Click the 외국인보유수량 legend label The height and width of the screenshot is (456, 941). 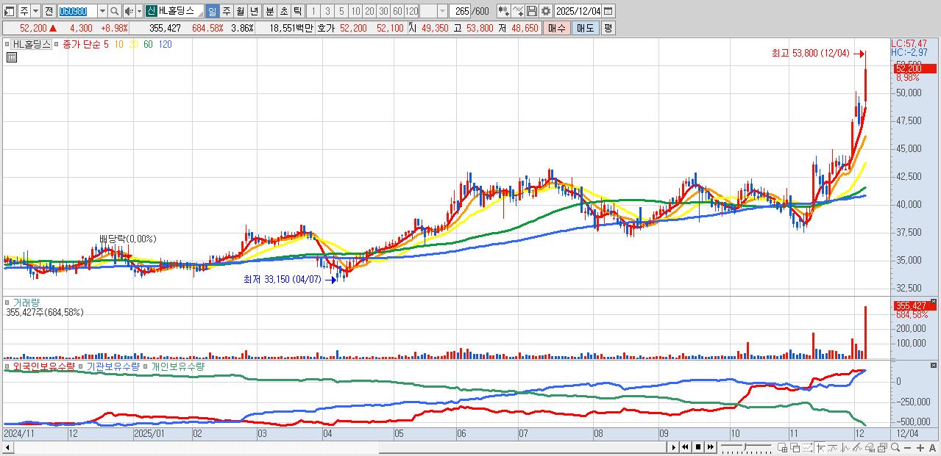pos(44,366)
